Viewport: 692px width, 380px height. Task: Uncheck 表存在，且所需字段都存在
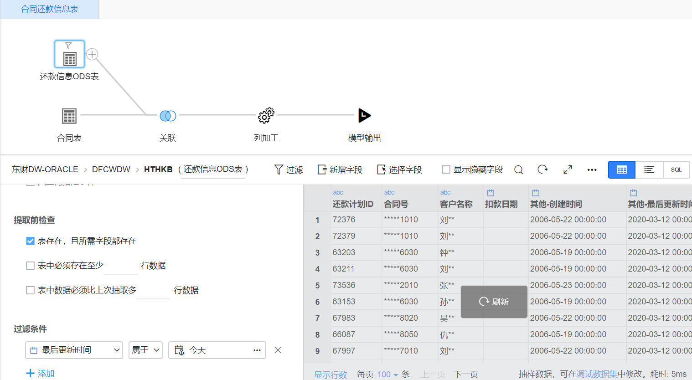coord(30,241)
